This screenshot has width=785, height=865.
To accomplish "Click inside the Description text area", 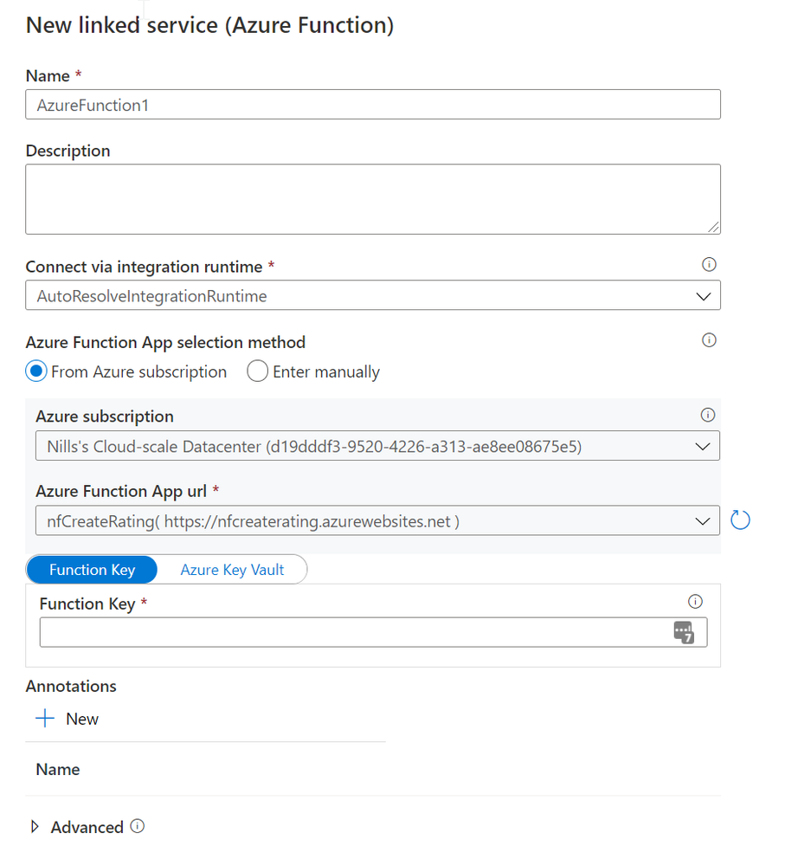I will coord(372,197).
